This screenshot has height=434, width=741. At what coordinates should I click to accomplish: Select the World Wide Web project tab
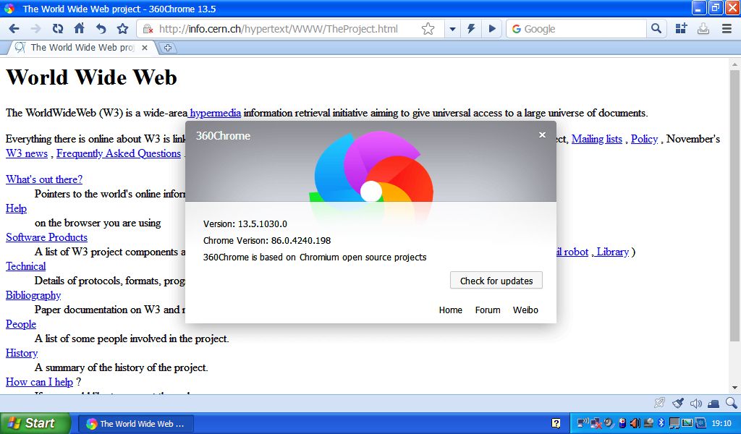coord(82,48)
